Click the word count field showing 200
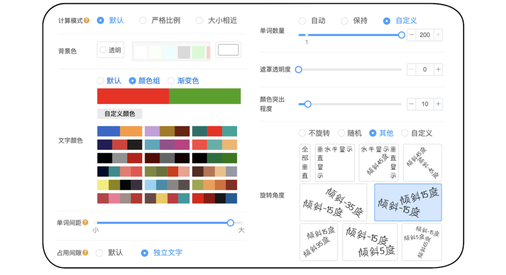 coord(425,35)
